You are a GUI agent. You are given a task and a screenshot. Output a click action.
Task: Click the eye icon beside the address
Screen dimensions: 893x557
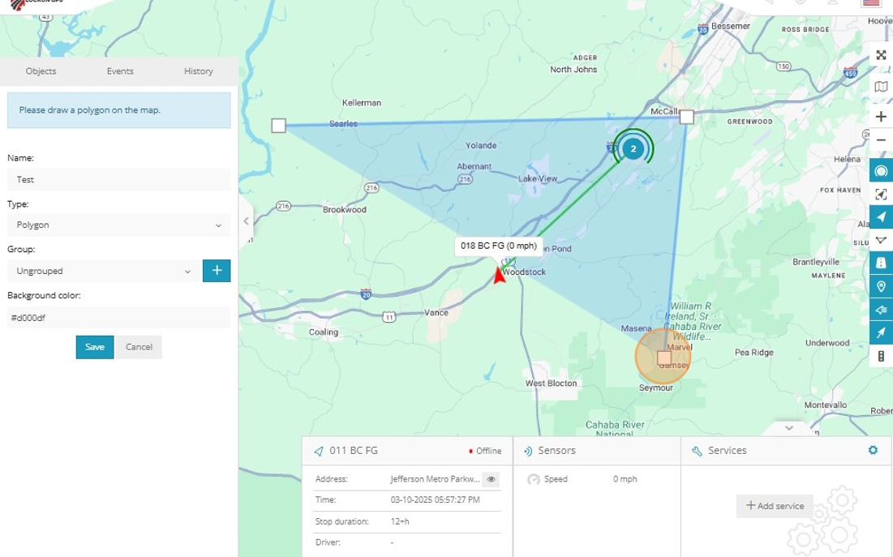click(491, 479)
